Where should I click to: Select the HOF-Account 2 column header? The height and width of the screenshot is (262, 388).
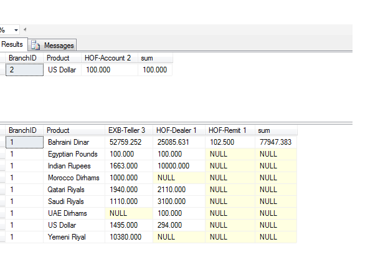pyautogui.click(x=110, y=58)
